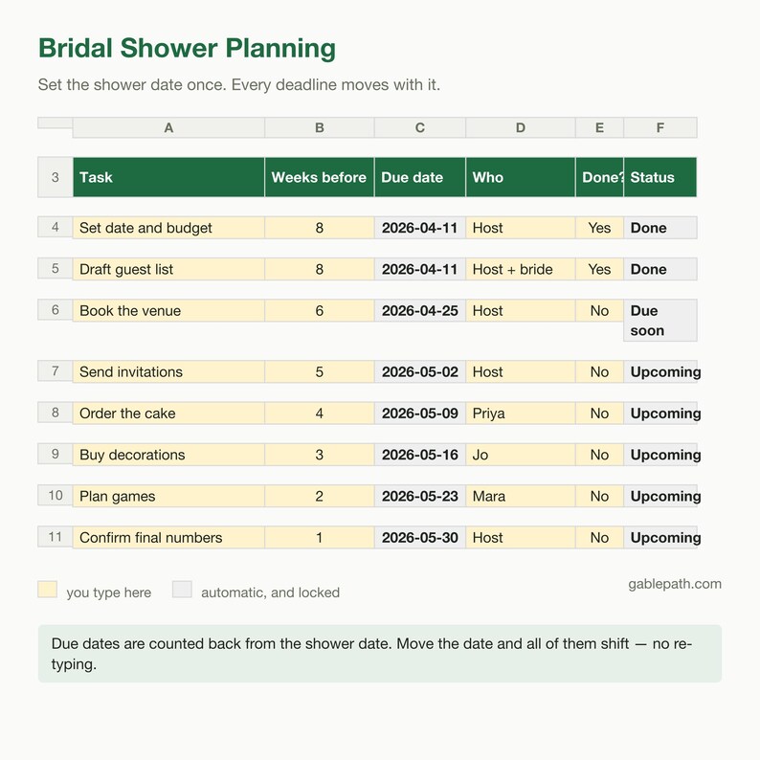Click the 'Bridal Shower Planning' title
The width and height of the screenshot is (760, 760).
[187, 48]
